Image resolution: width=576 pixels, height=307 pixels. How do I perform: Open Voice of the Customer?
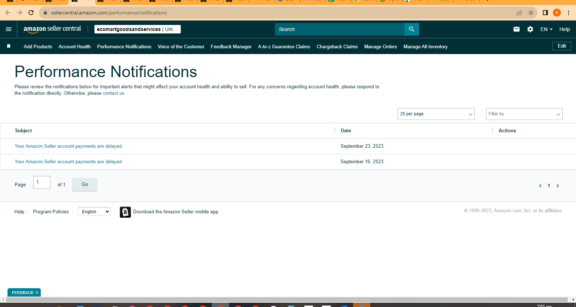click(x=181, y=46)
